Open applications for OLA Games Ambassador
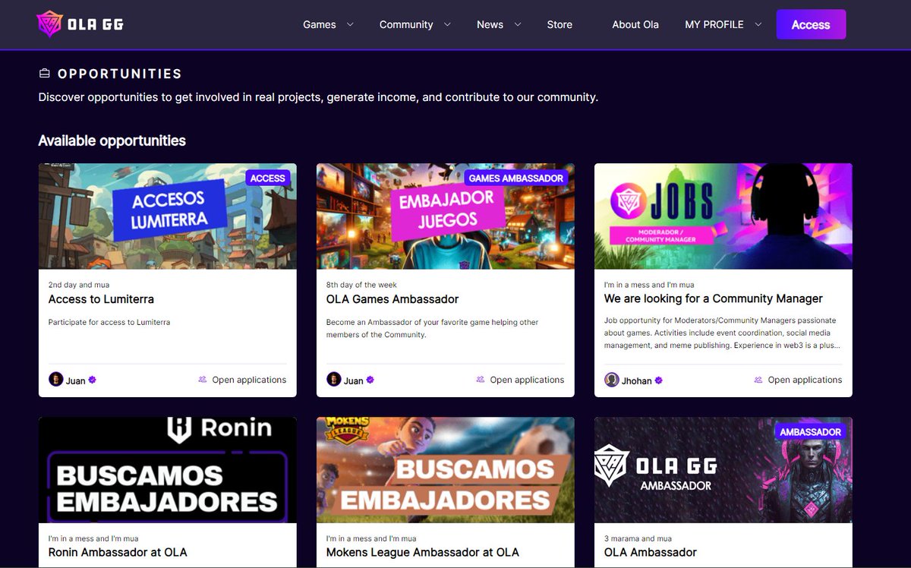 click(526, 380)
